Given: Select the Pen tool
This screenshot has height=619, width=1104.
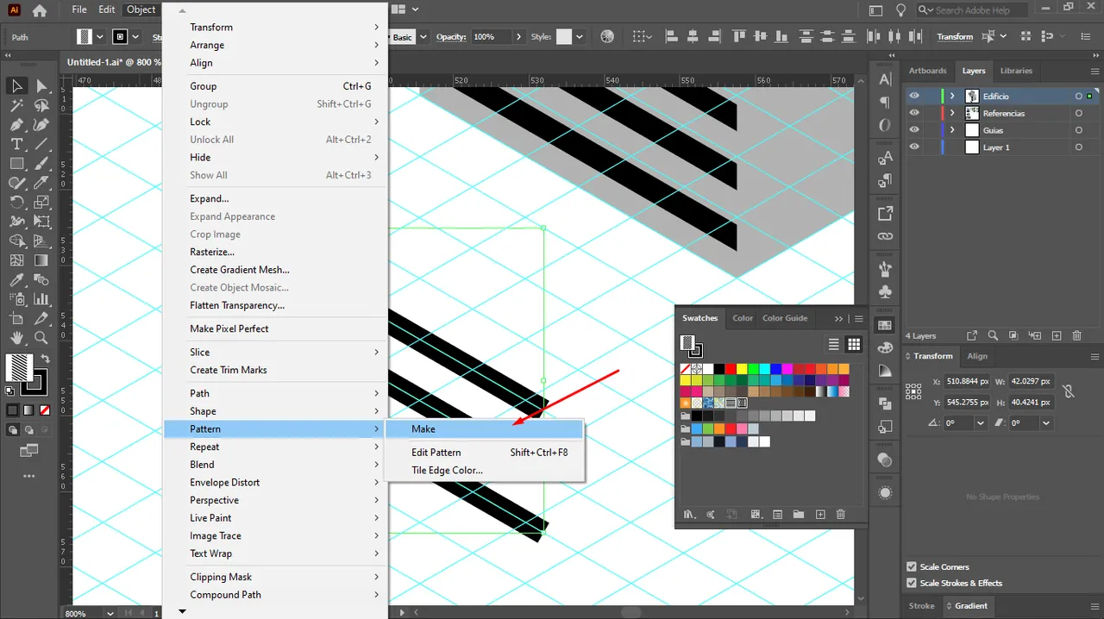Looking at the screenshot, I should tap(16, 125).
